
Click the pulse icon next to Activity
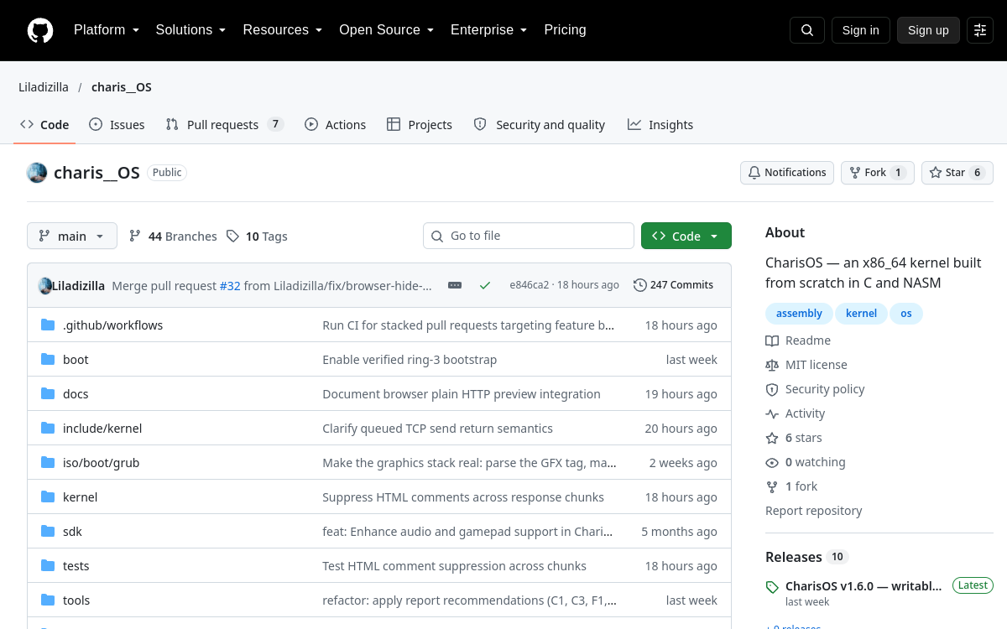tap(772, 413)
